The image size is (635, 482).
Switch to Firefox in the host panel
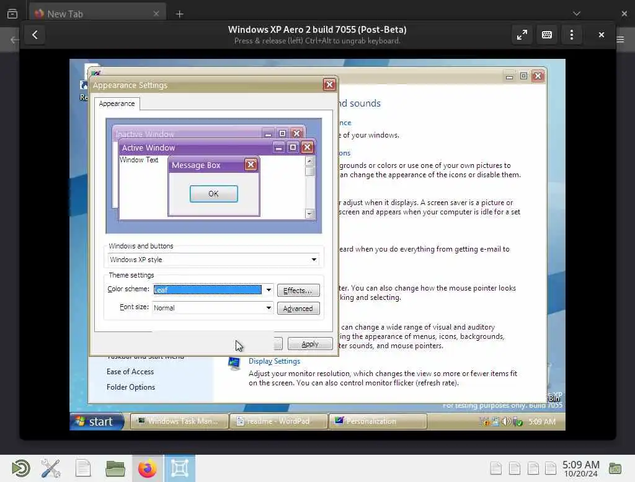148,468
